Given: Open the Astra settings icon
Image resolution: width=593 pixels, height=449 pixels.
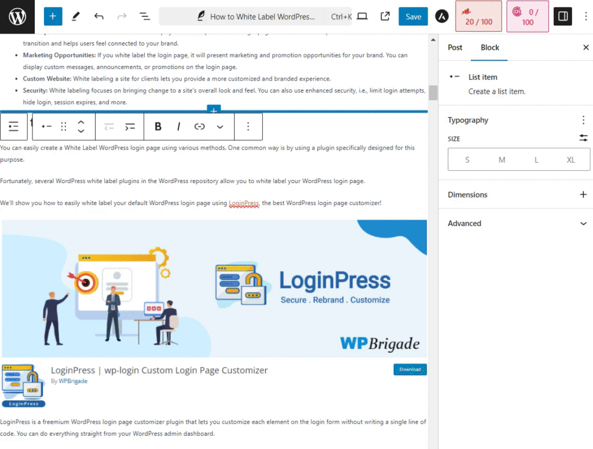Looking at the screenshot, I should click(441, 16).
